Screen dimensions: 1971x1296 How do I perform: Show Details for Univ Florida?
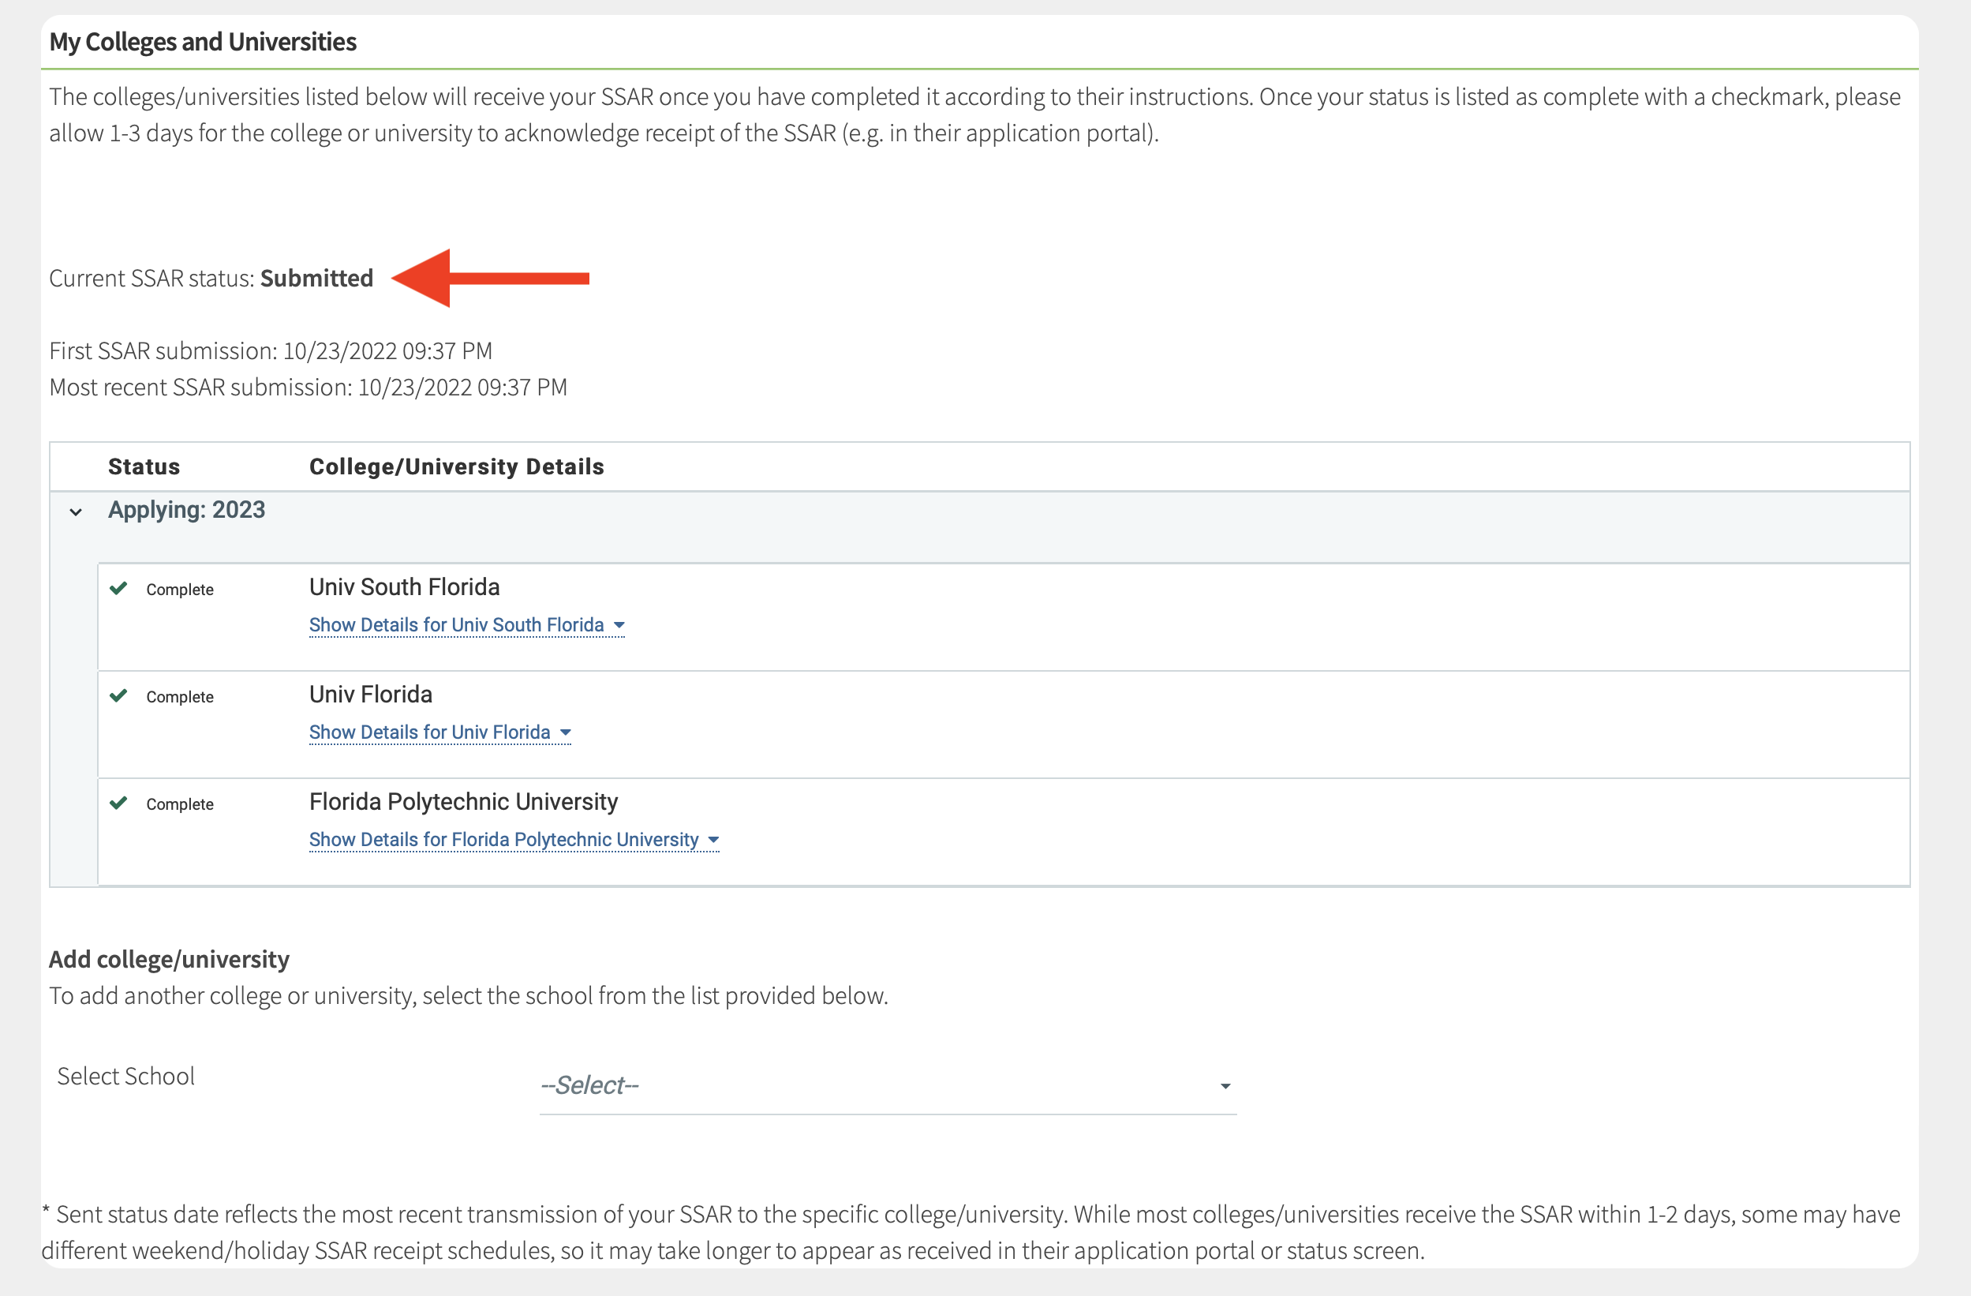pos(429,732)
